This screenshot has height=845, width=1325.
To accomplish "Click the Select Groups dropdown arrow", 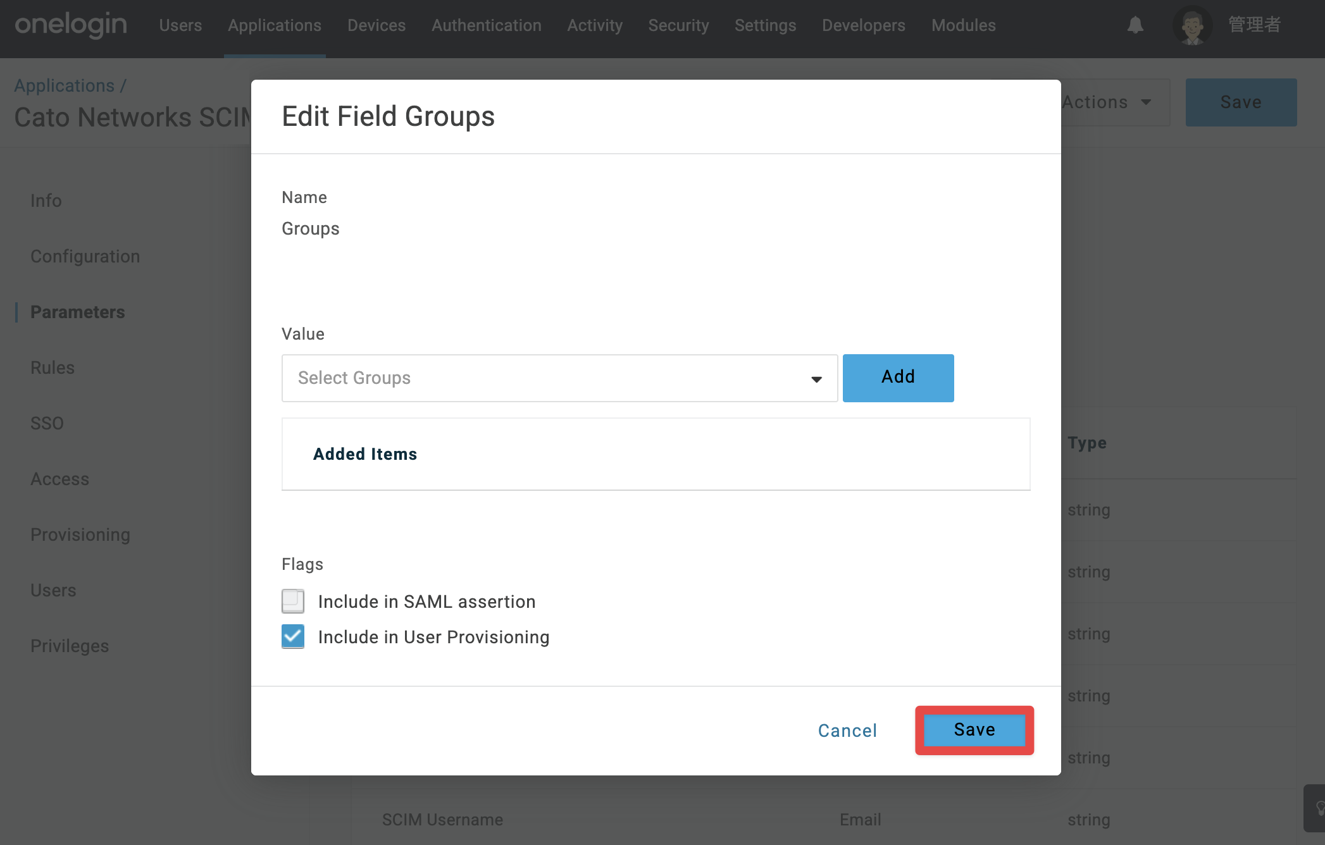I will coord(816,379).
